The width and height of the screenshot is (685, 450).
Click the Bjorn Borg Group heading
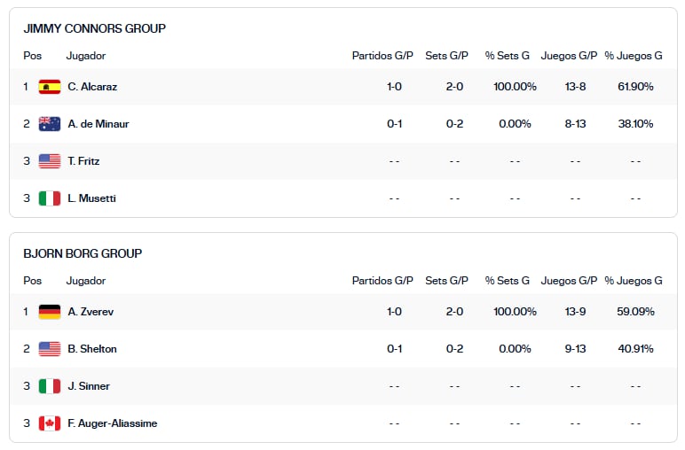pos(83,253)
